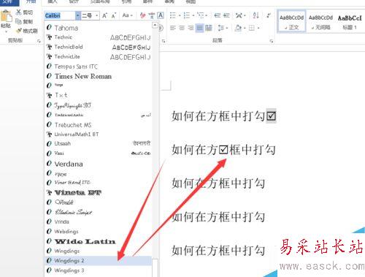Select the Utsaah font entry
The width and height of the screenshot is (365, 277).
(99, 144)
